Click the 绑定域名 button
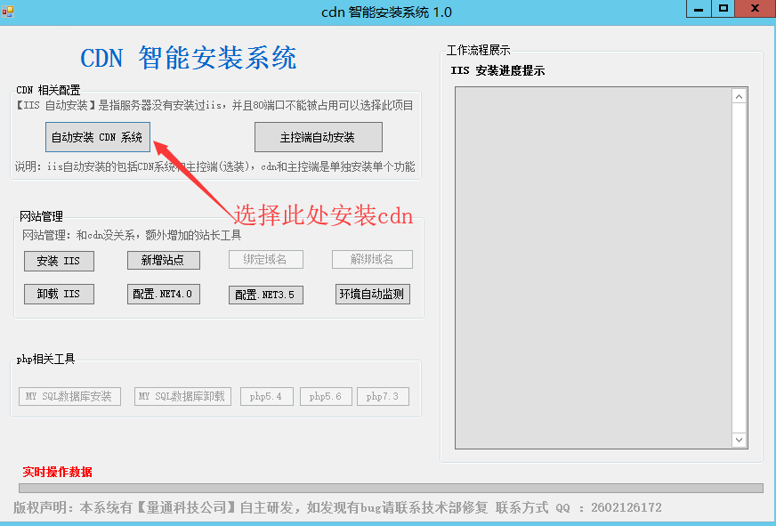 click(265, 259)
